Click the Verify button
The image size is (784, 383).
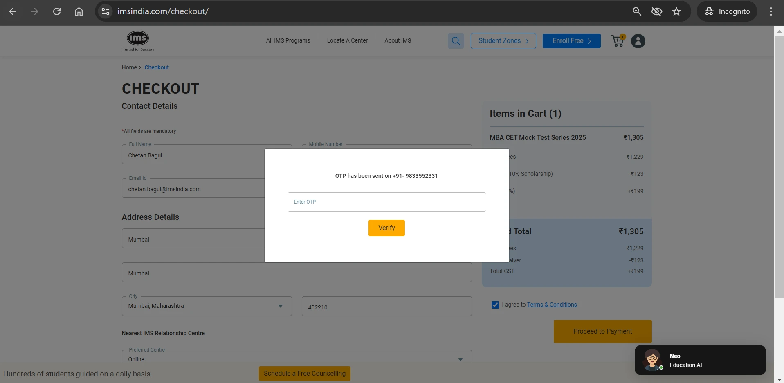pyautogui.click(x=386, y=228)
